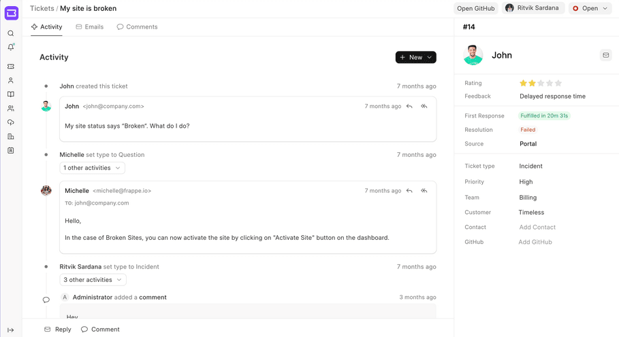Change Team field value Billing
This screenshot has height=337, width=619.
pyautogui.click(x=528, y=198)
